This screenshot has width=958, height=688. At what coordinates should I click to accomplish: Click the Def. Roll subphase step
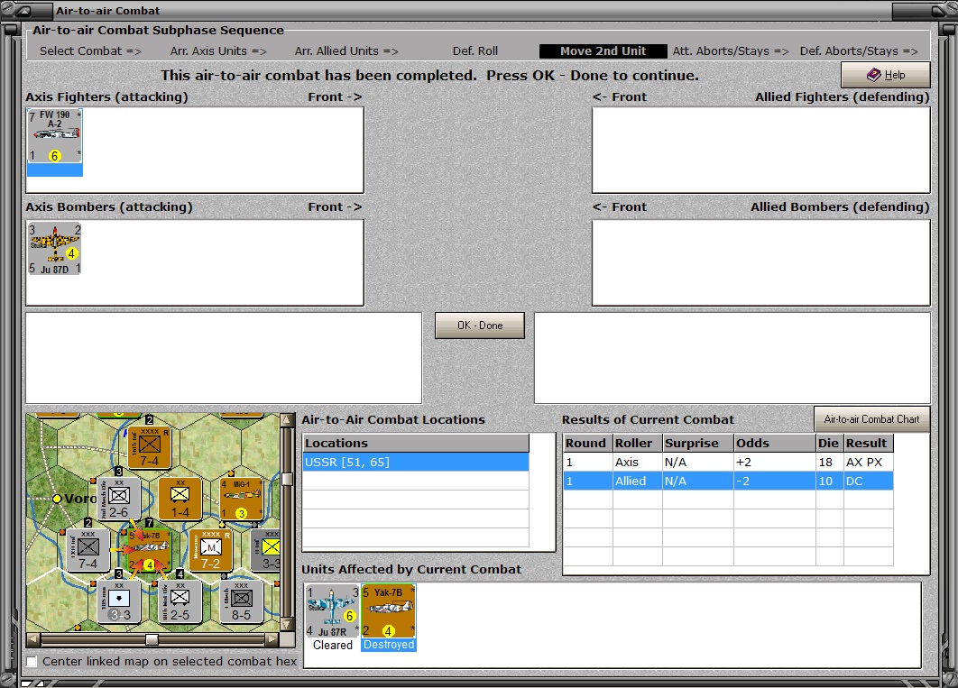(x=475, y=51)
